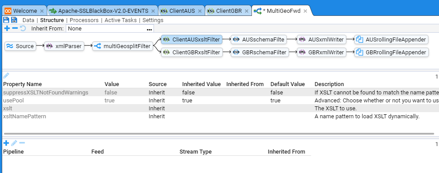Click the undo restore arrow icon

point(23,28)
